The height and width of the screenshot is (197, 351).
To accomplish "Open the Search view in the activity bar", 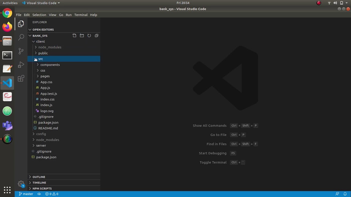I will tap(21, 37).
